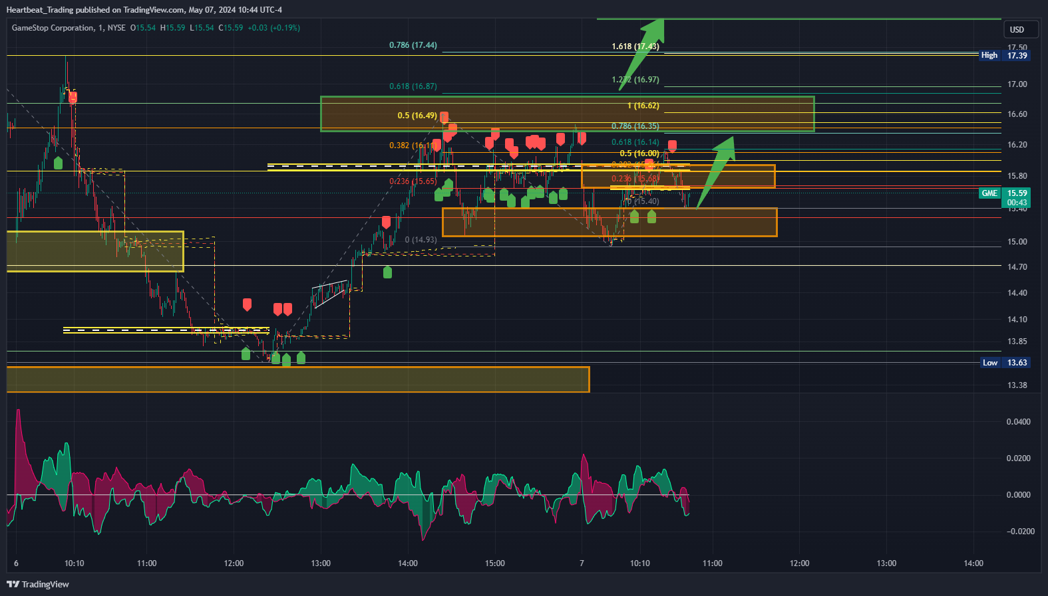Click the high value H15.59 in legend

(x=173, y=28)
